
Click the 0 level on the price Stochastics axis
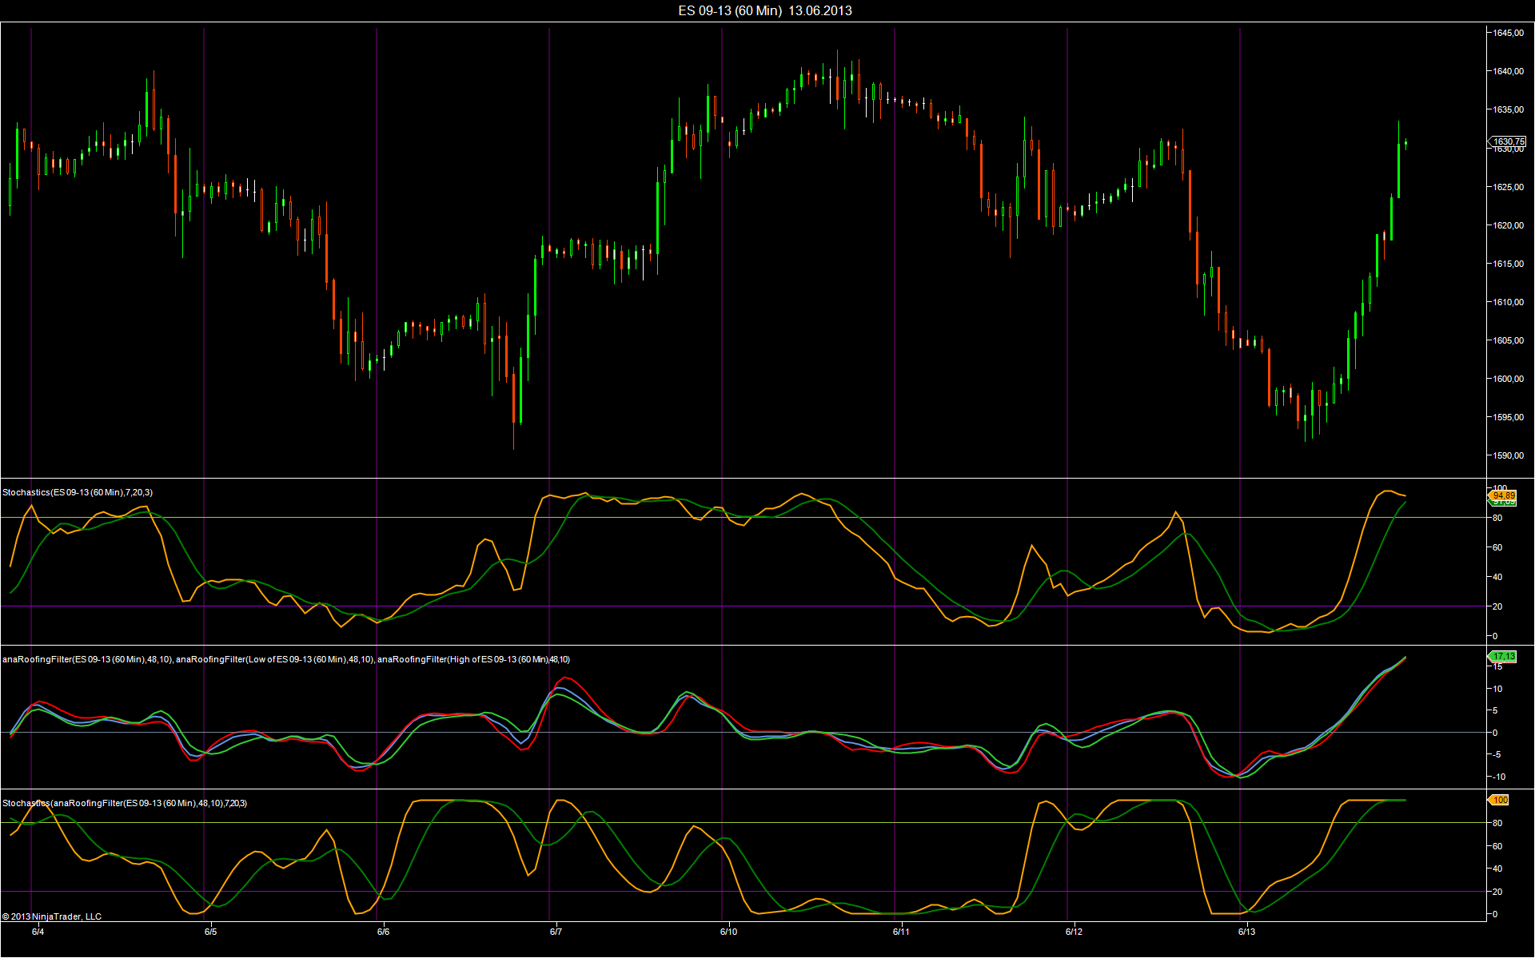pos(1495,636)
